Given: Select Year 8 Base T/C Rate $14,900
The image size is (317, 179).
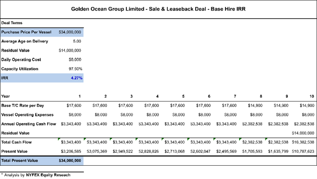Looking at the screenshot, I should (x=255, y=106).
